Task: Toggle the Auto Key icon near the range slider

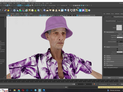Action: pos(94,84)
